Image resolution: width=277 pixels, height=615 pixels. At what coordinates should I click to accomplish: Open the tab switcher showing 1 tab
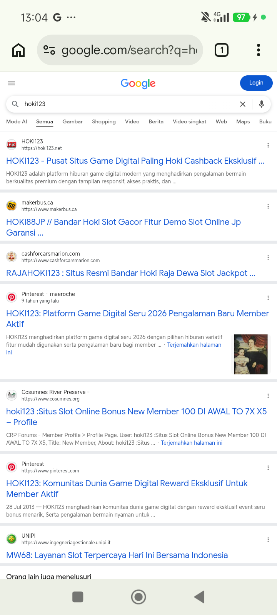222,50
